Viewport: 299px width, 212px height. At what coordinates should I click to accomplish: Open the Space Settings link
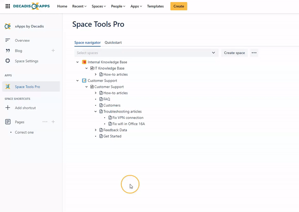(x=27, y=61)
